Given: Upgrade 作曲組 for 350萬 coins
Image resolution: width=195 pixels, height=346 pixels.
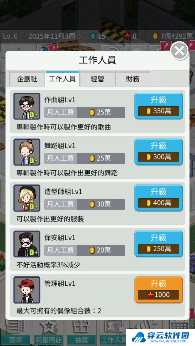Looking at the screenshot, I should click(x=158, y=106).
